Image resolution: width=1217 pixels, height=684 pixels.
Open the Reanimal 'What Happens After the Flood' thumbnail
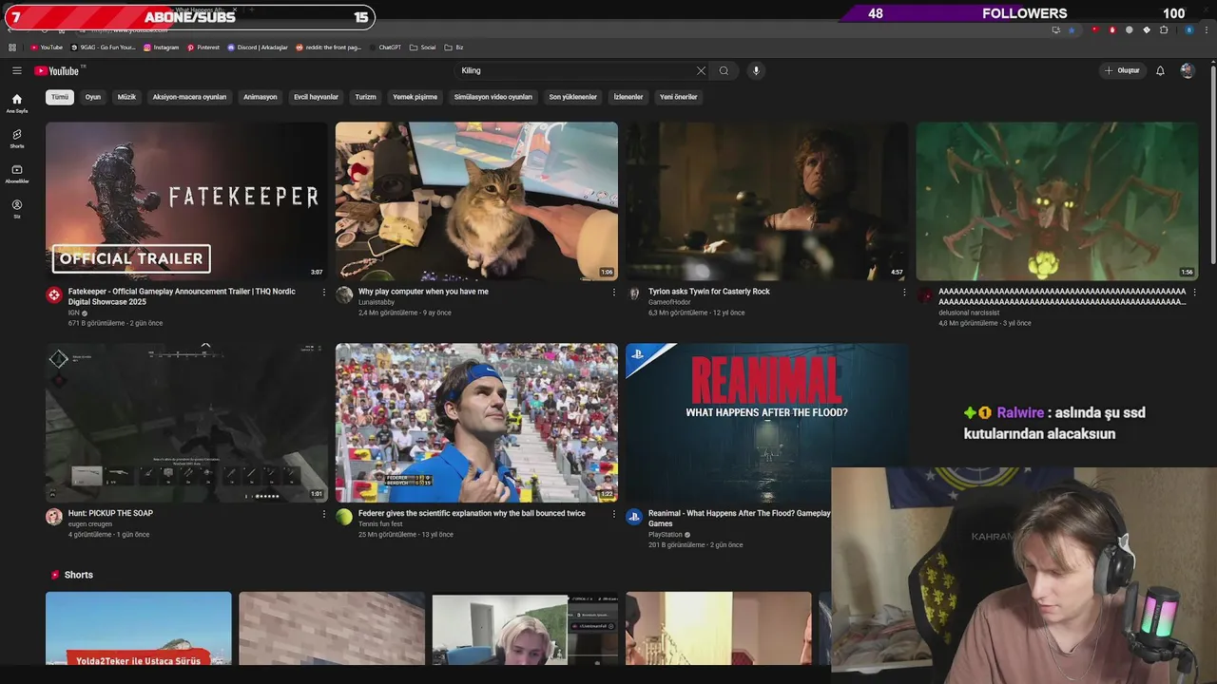point(766,423)
